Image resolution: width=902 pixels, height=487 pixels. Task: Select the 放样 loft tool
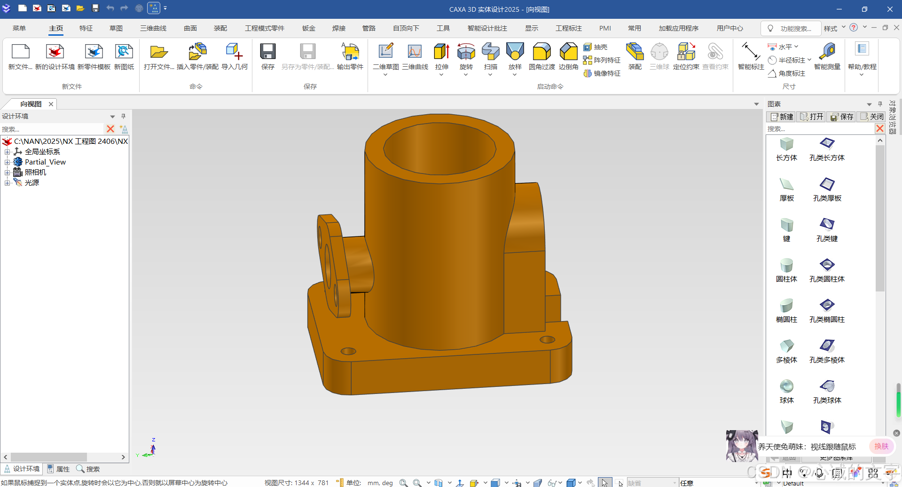click(x=515, y=52)
